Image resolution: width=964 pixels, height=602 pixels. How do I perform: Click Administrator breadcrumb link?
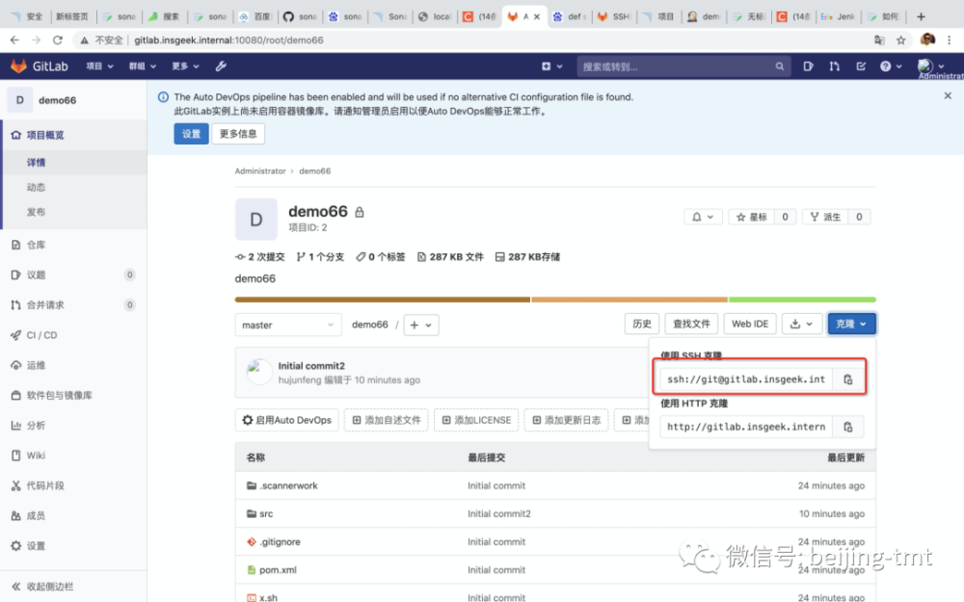(x=260, y=171)
